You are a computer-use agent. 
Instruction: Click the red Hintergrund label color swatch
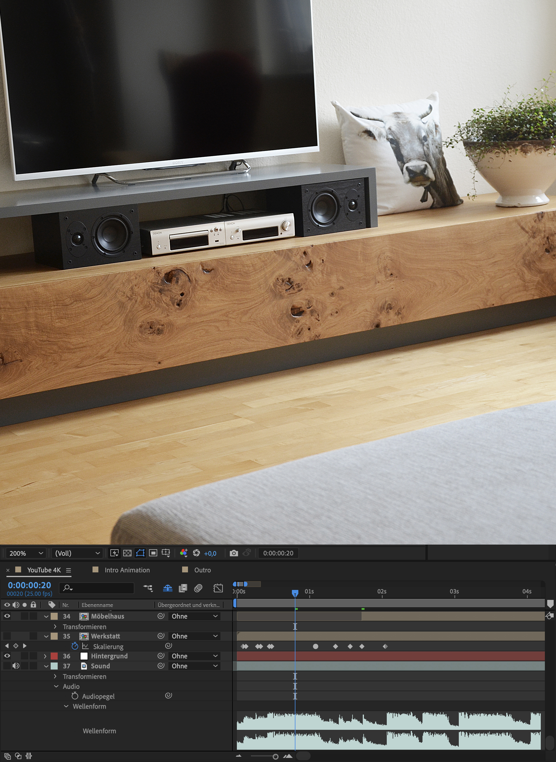click(54, 656)
